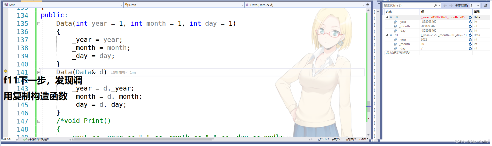Click the current statement yellow arrow at line 141
Screen dimensions: 492x146
[x=6, y=71]
